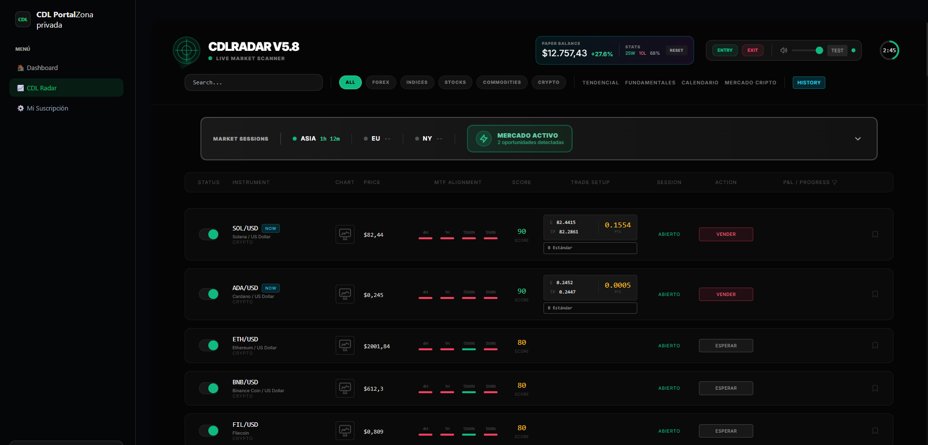
Task: Open Mi Suscripción via its gear icon
Action: [20, 108]
